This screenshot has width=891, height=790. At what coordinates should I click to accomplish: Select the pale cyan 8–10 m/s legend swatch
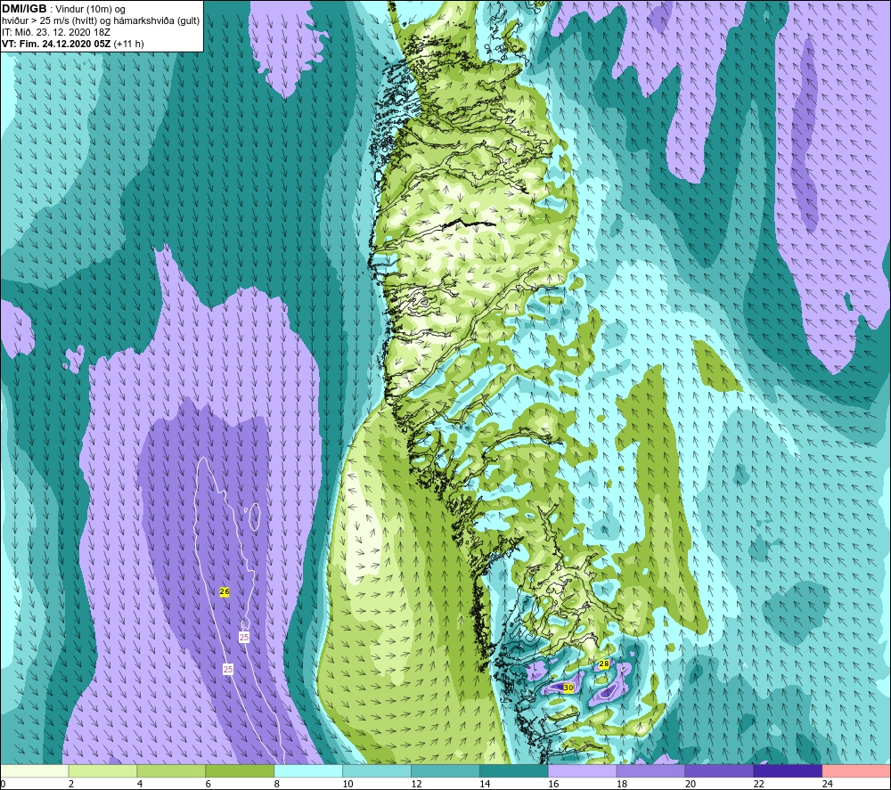click(x=308, y=771)
